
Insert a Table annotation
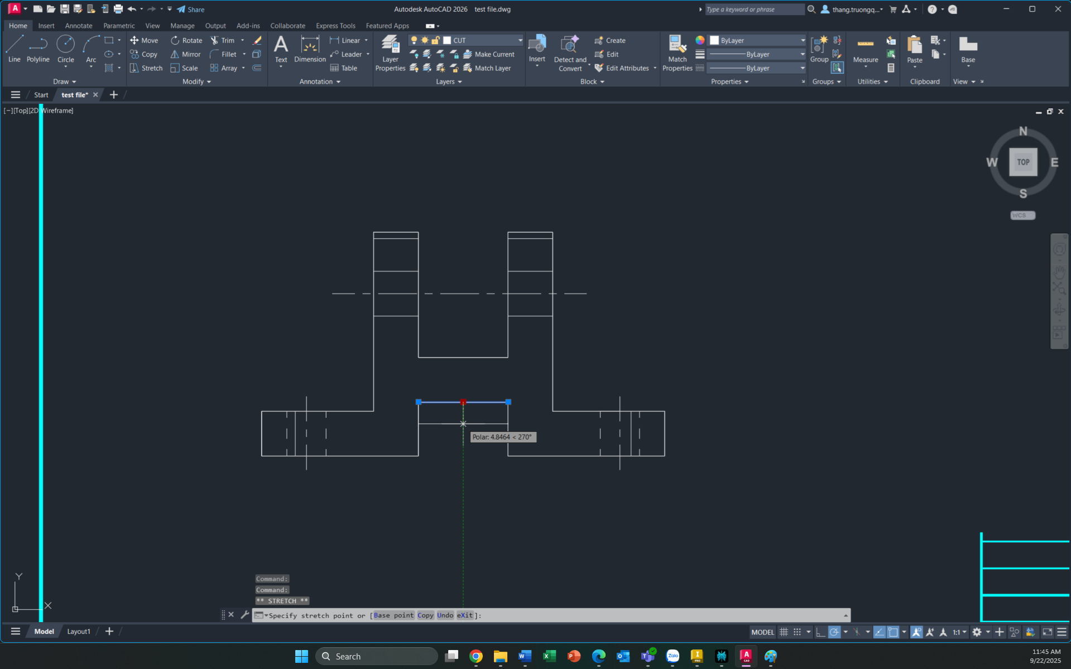tap(344, 68)
